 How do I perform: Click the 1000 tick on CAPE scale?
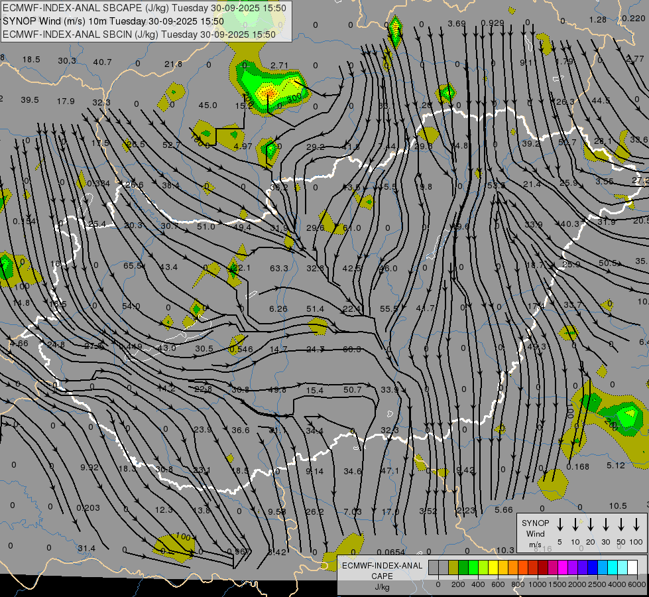coord(537,584)
